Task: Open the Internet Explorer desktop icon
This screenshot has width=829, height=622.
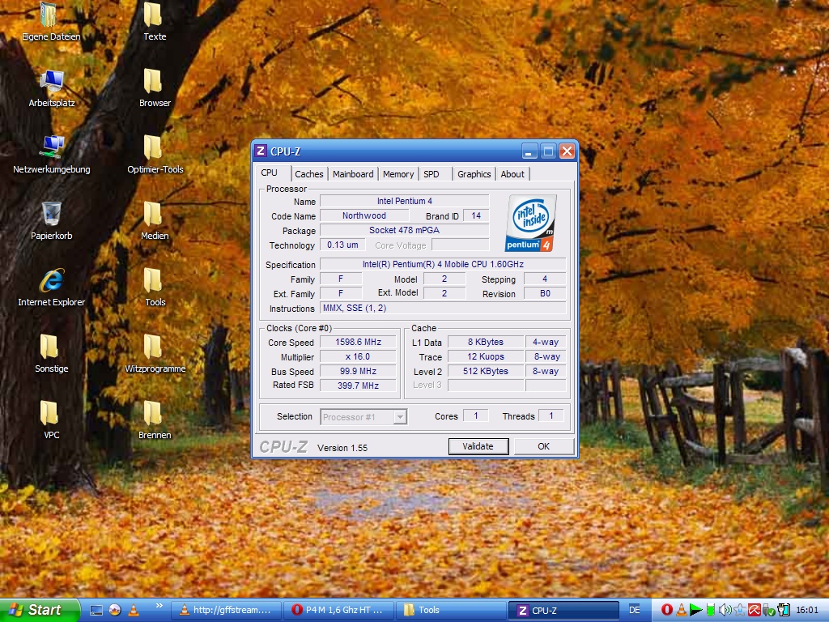Action: pyautogui.click(x=52, y=282)
